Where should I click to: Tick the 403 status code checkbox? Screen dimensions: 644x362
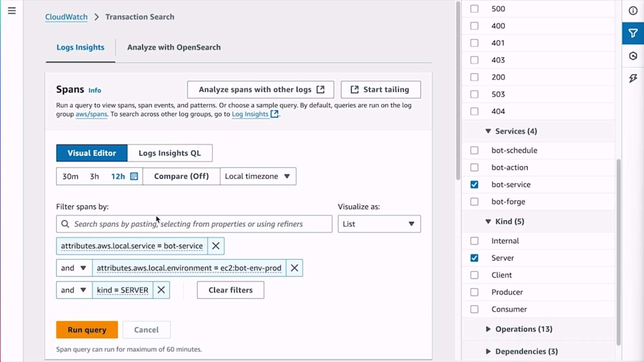click(x=474, y=60)
